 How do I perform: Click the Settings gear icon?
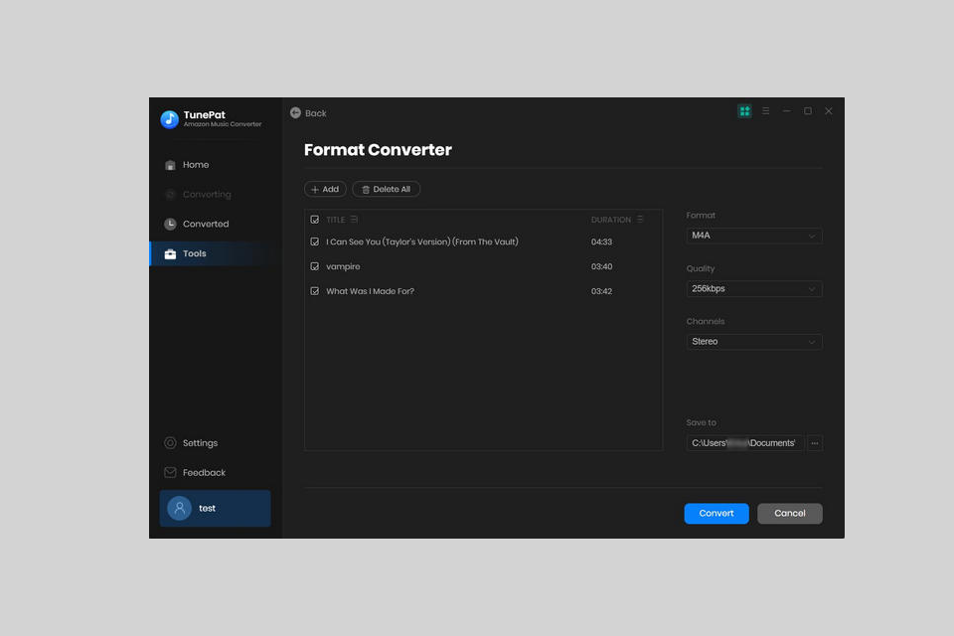pyautogui.click(x=170, y=443)
